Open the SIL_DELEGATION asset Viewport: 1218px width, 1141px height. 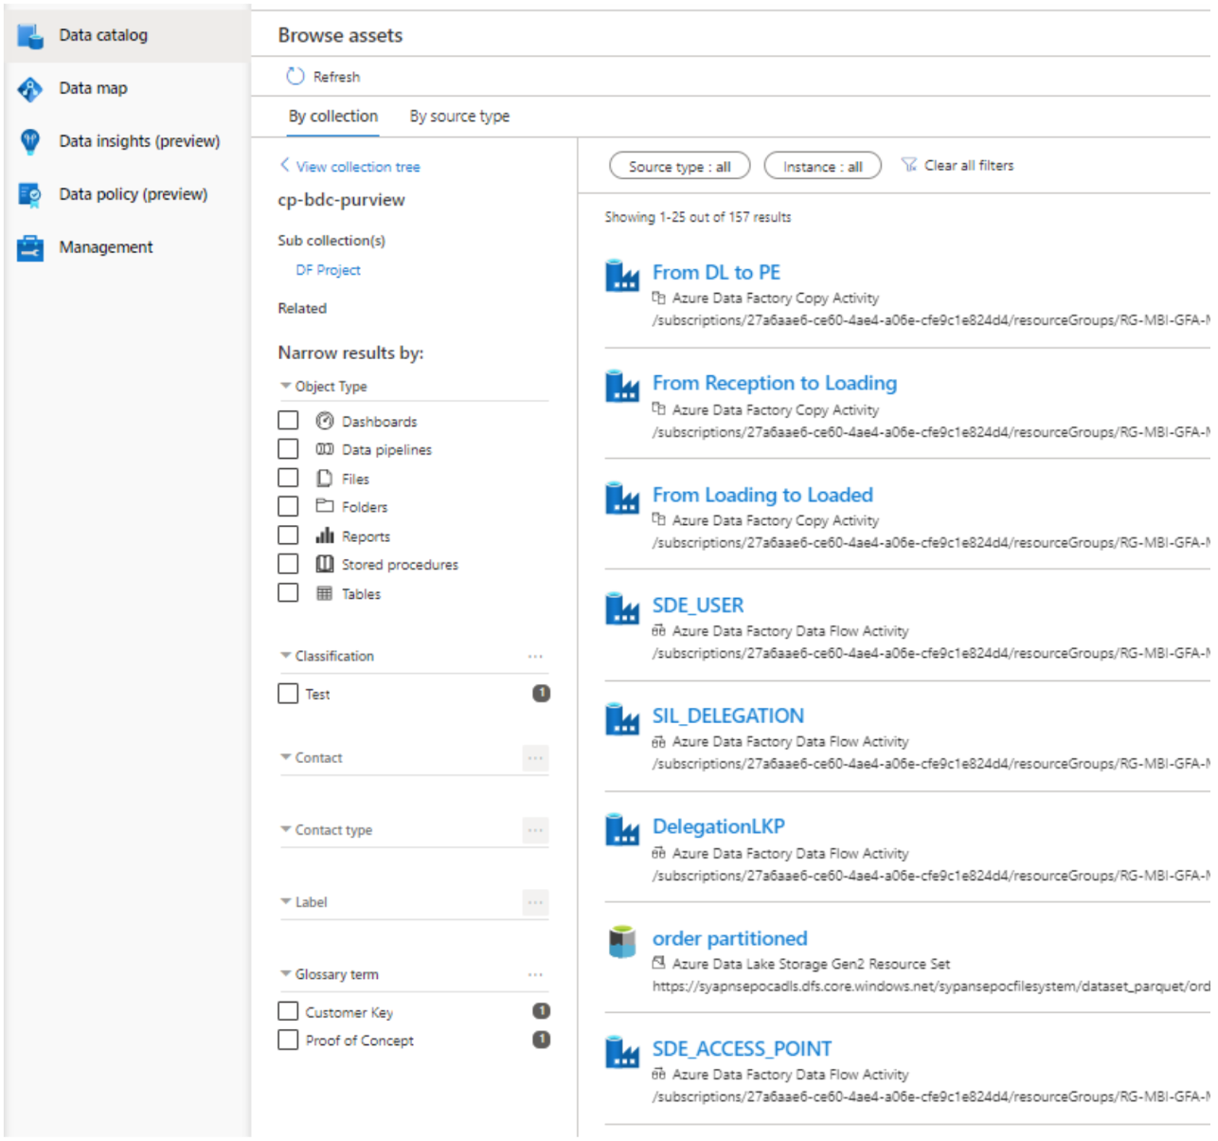(728, 715)
